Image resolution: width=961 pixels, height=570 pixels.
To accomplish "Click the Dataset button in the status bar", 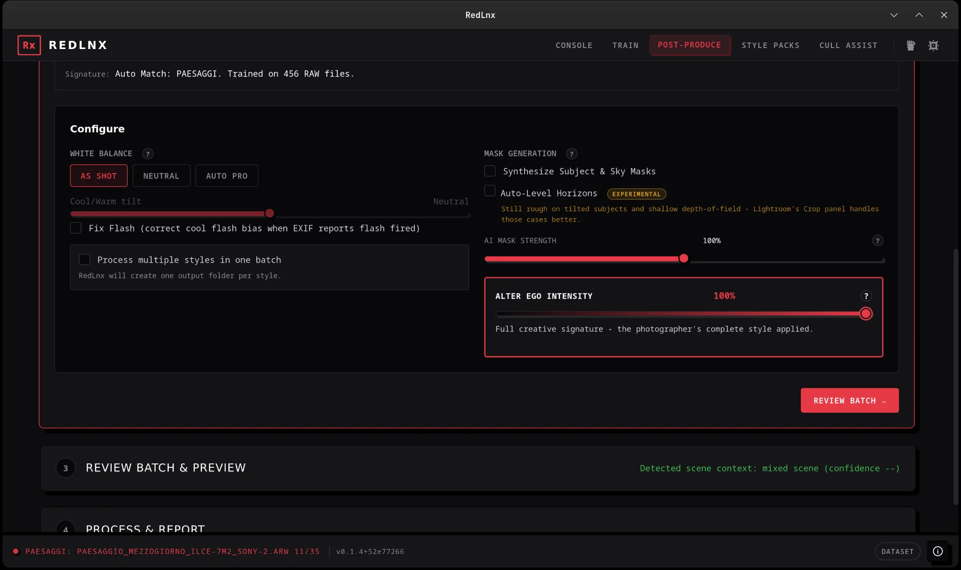I will (x=897, y=551).
